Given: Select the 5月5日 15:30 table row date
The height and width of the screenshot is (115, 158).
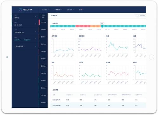Looking at the screenshot, I should point(56,105).
